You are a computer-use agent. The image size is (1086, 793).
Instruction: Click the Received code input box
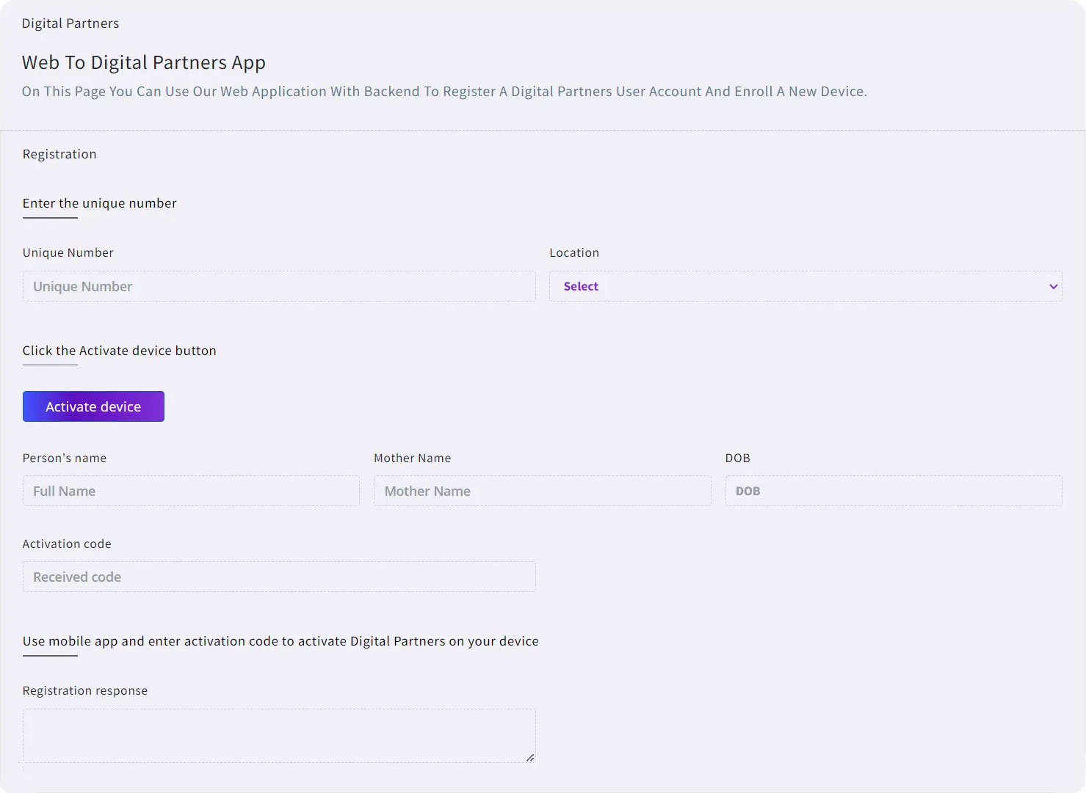click(x=279, y=577)
